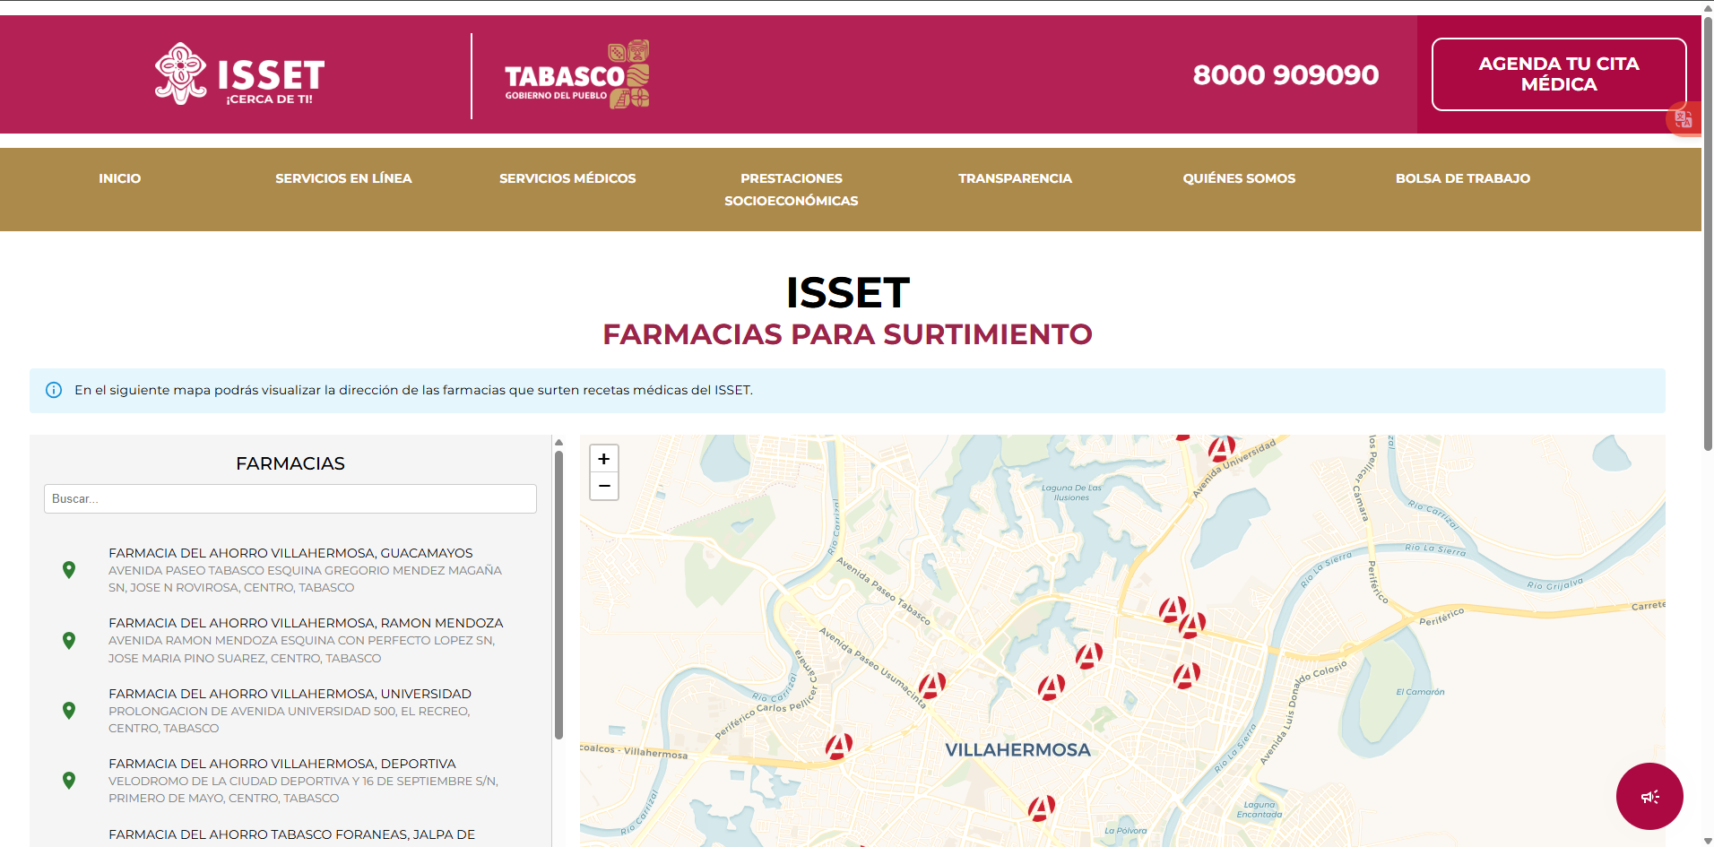Select pharmacy marker on Avenida Universidad
Image resolution: width=1714 pixels, height=847 pixels.
pos(1221,448)
